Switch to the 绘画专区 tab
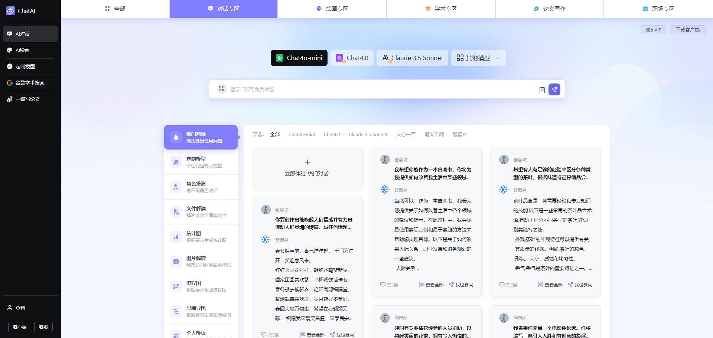Image resolution: width=713 pixels, height=338 pixels. 332,9
